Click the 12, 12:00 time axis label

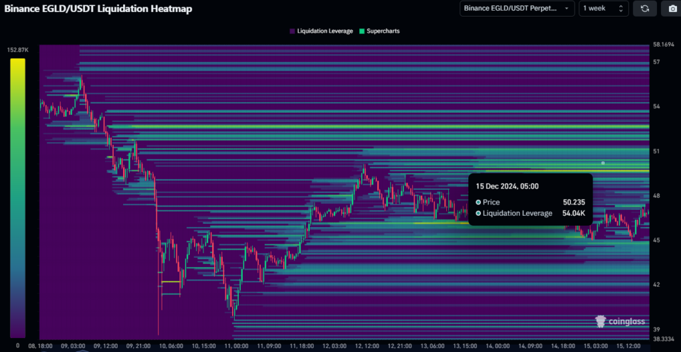(x=368, y=346)
